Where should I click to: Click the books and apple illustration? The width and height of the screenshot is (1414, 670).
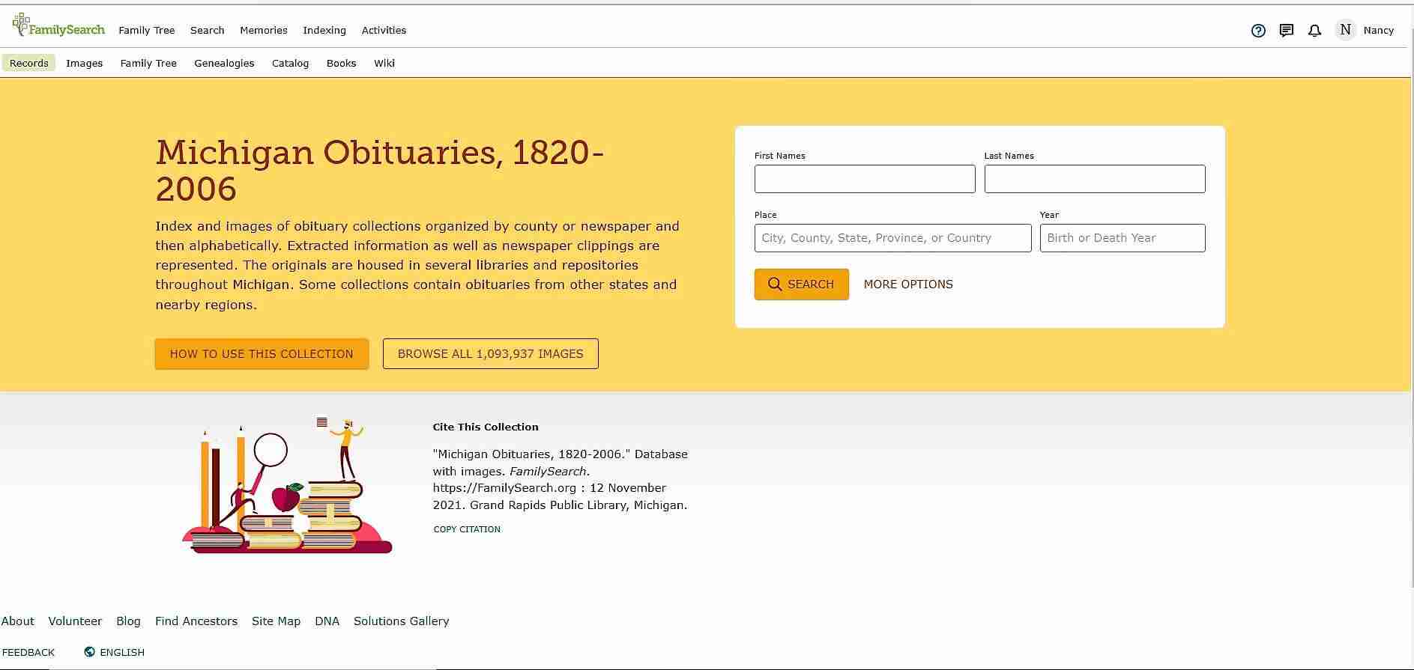(x=286, y=487)
